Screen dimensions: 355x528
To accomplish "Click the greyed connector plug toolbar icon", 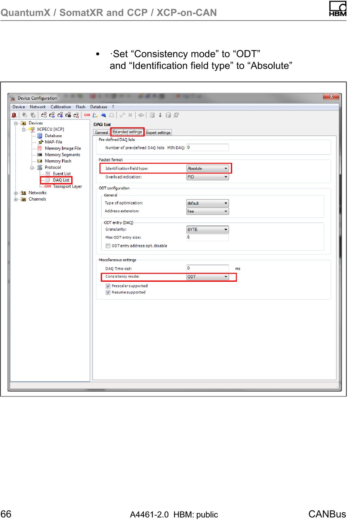I will point(141,115).
